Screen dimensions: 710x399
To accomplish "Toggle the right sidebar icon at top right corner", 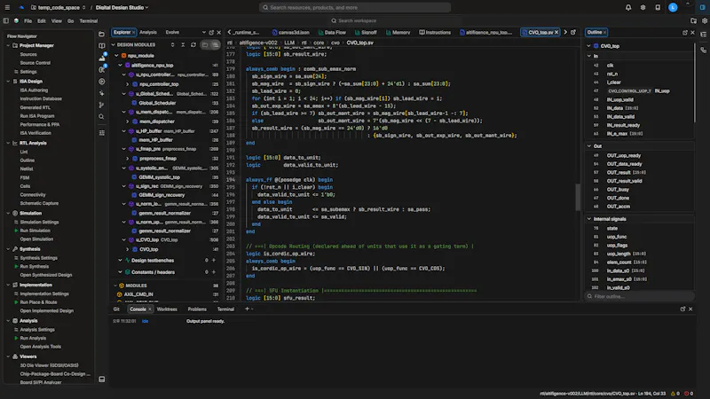I will pos(703,7).
